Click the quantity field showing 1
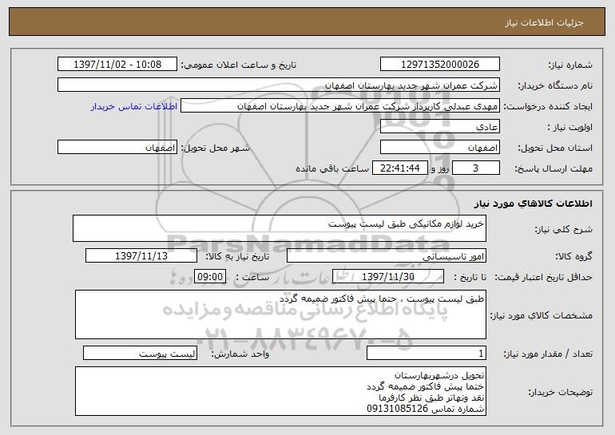The width and height of the screenshot is (615, 435). pos(427,354)
